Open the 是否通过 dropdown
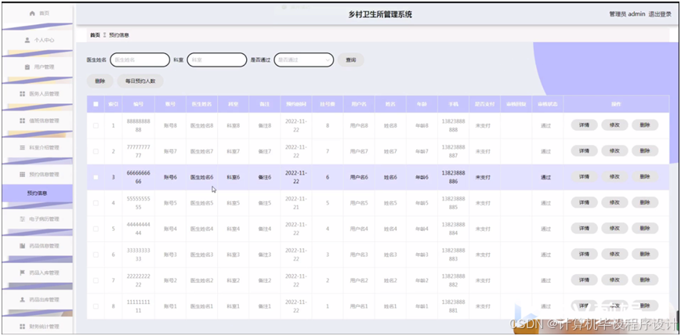 (303, 60)
